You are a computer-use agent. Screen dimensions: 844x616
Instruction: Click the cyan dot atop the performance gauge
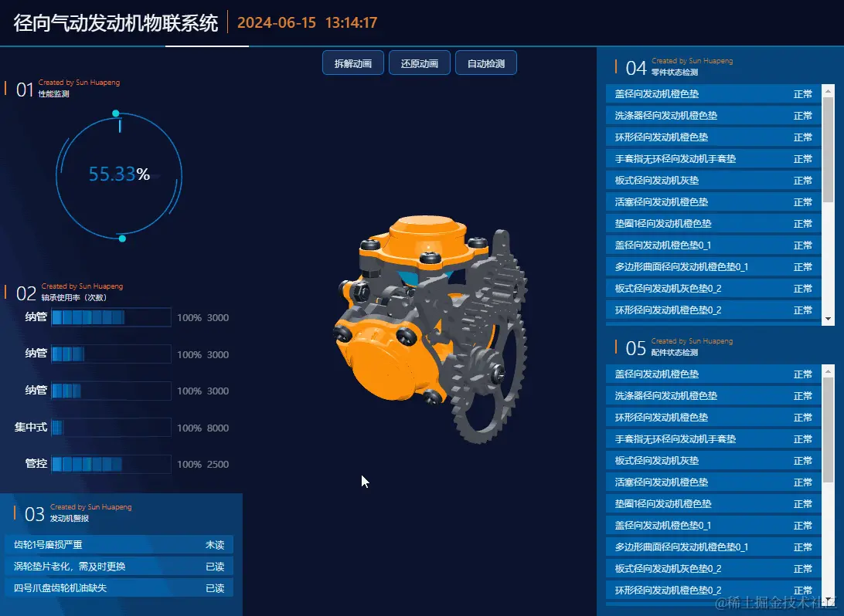point(116,113)
